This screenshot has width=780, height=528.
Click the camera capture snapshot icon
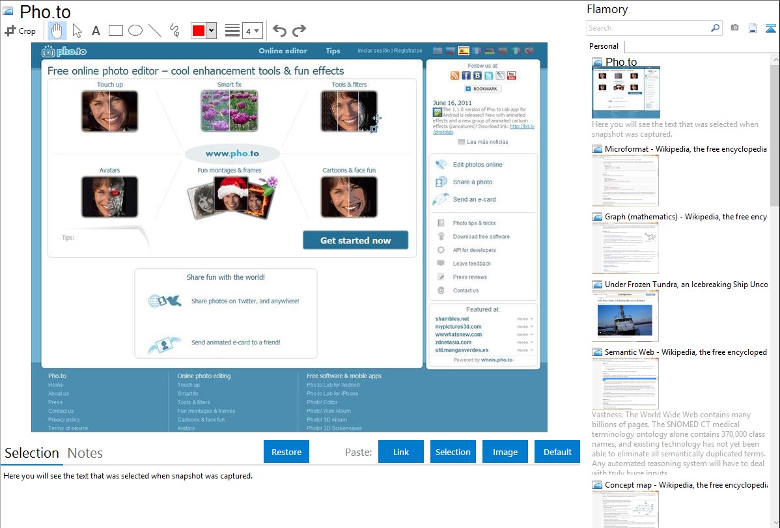pyautogui.click(x=734, y=28)
